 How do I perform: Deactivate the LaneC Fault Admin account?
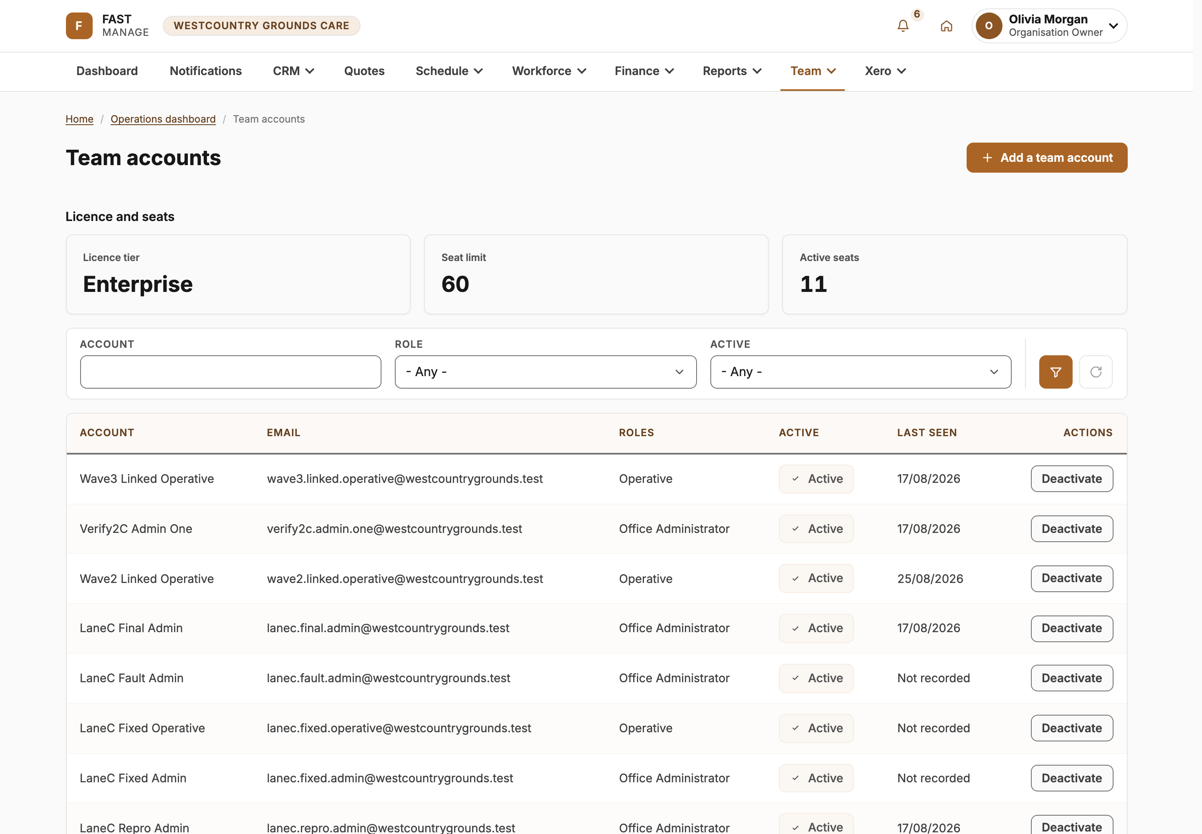pos(1072,678)
